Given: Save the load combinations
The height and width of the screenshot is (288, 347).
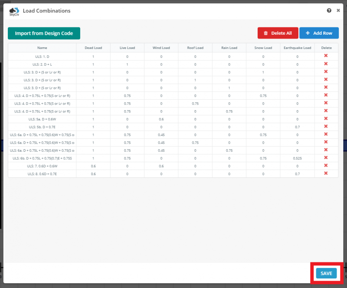Looking at the screenshot, I should pyautogui.click(x=326, y=273).
